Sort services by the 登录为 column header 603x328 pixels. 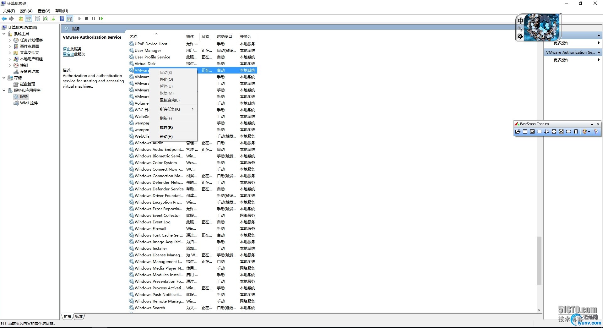click(x=248, y=37)
